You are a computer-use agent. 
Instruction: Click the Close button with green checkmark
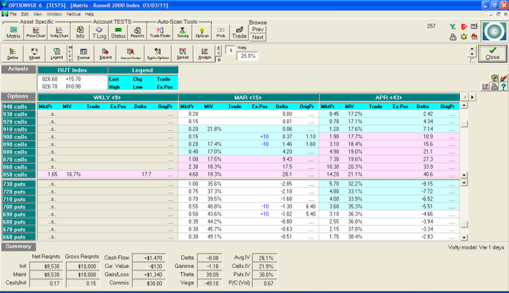[x=493, y=54]
